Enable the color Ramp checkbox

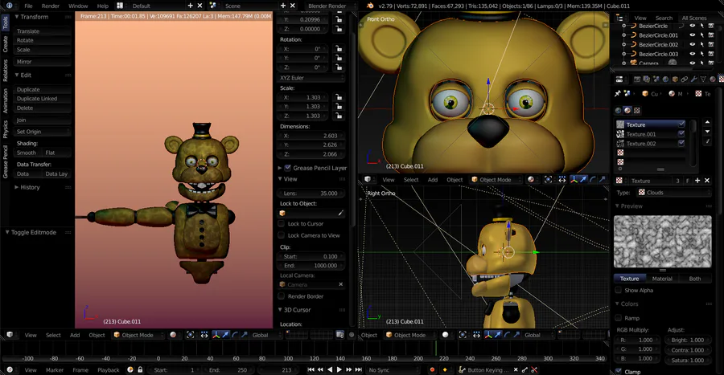619,318
